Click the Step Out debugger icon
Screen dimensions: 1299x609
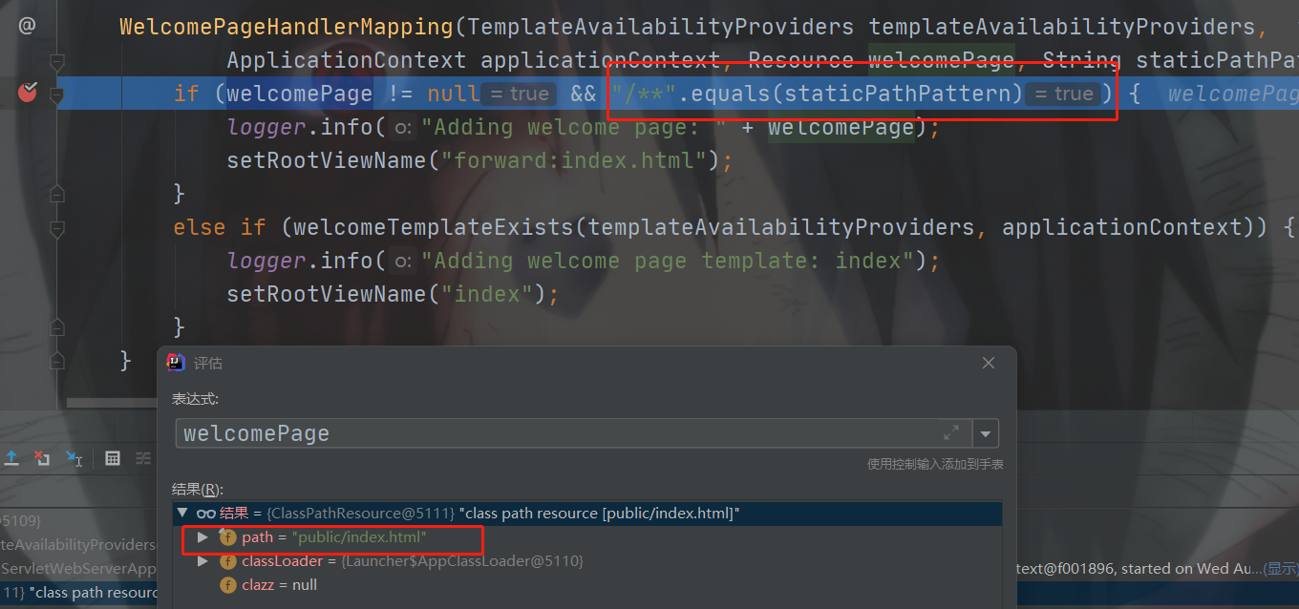point(11,459)
